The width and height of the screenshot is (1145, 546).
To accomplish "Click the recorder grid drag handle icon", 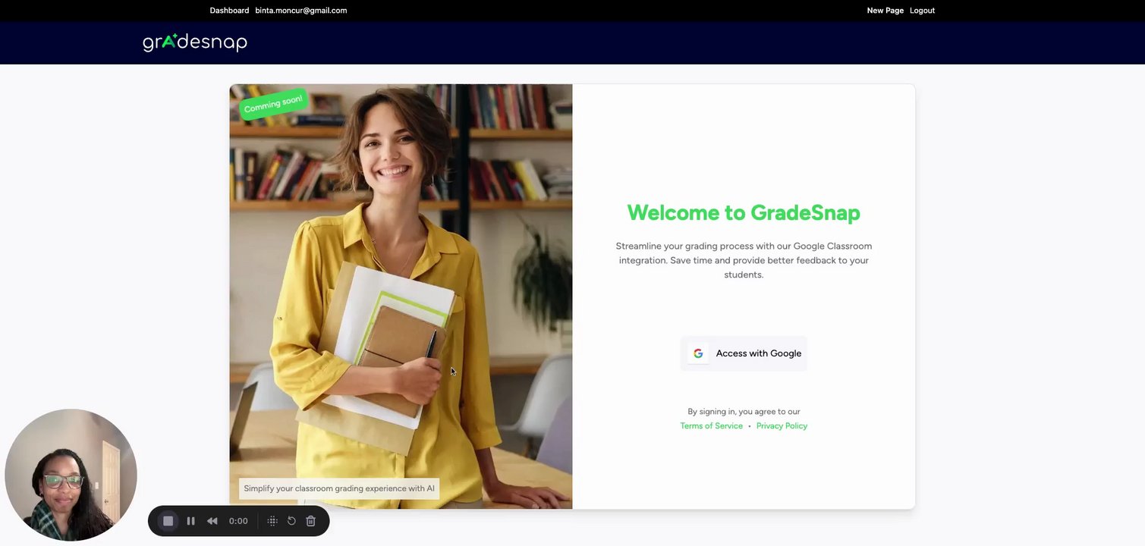I will [272, 521].
